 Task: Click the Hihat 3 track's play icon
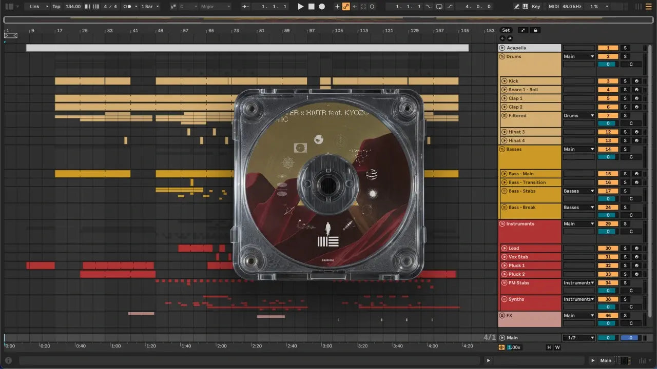504,132
